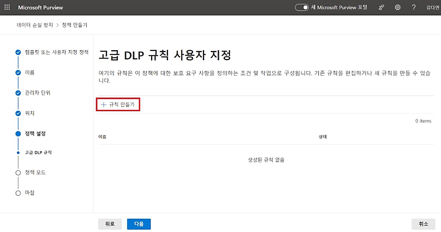This screenshot has height=232, width=441.
Task: Click the 데이터 손실 방지 breadcrumb link
Action: (34, 25)
